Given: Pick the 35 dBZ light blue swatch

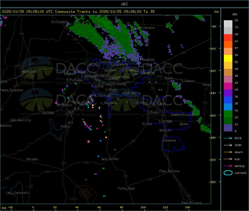Looking at the screenshot, I should [228, 107].
